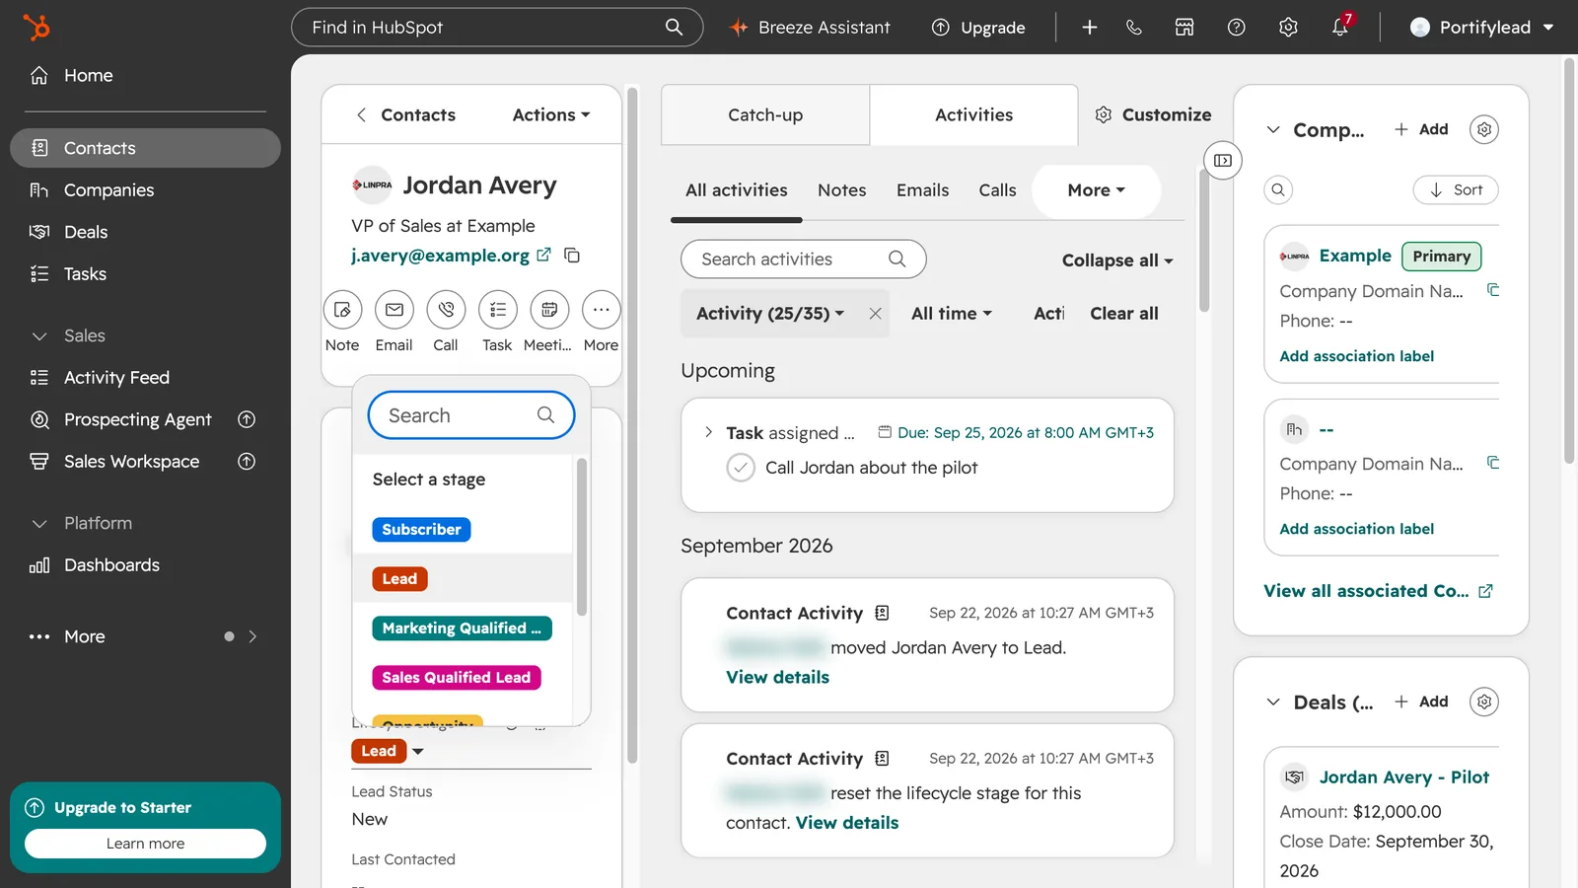Open the Collapse all dropdown

click(1117, 260)
